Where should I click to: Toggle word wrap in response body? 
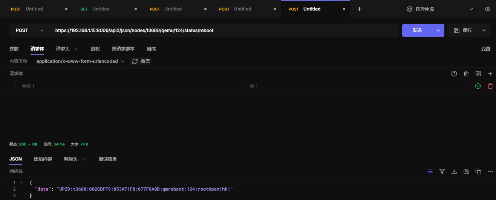click(x=430, y=171)
